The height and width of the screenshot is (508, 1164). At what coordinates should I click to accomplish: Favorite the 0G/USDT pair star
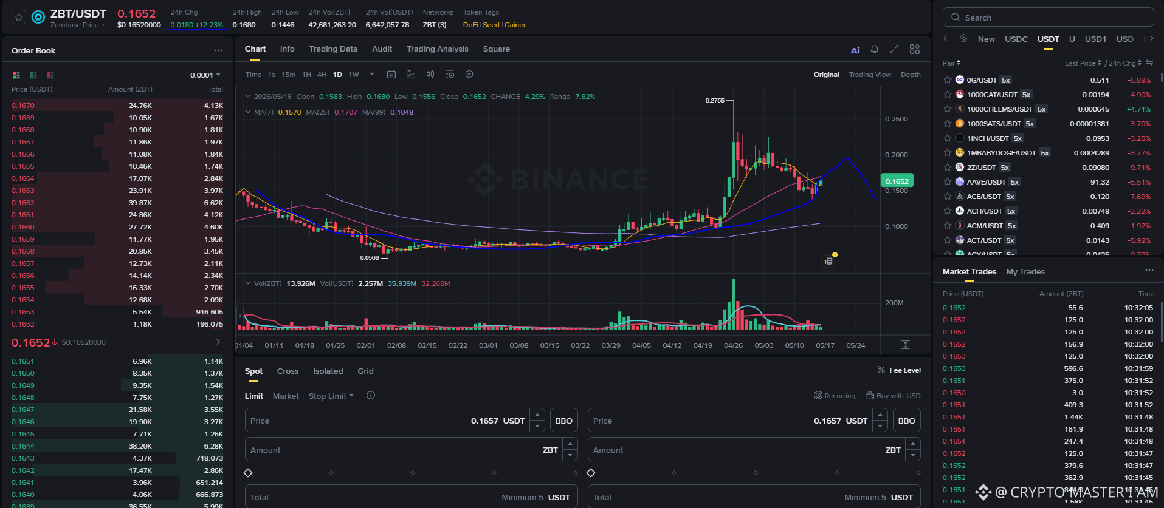pyautogui.click(x=947, y=80)
